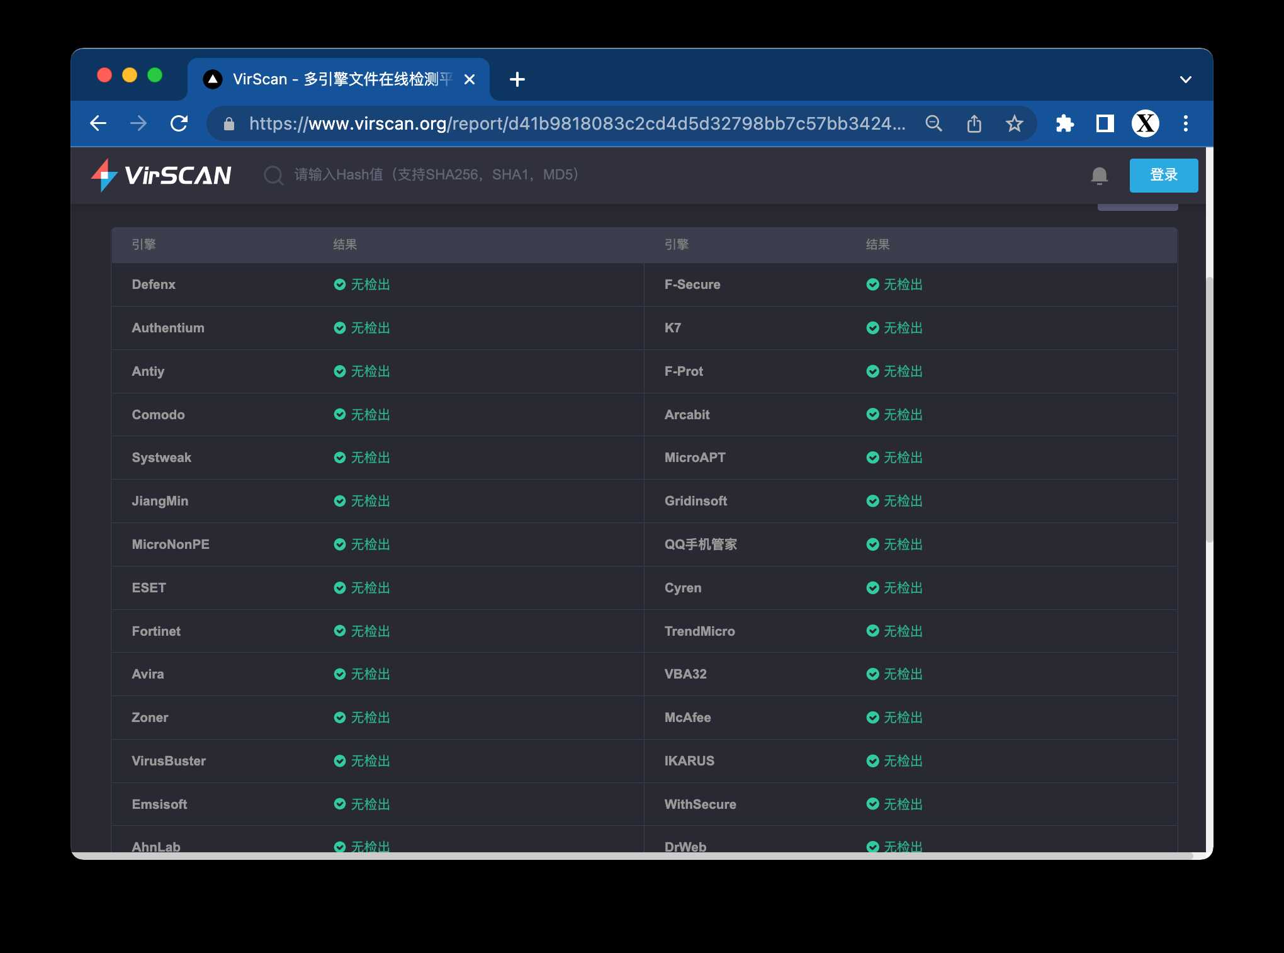The image size is (1284, 953).
Task: Open the browser zoom magnifier icon
Action: coord(933,123)
